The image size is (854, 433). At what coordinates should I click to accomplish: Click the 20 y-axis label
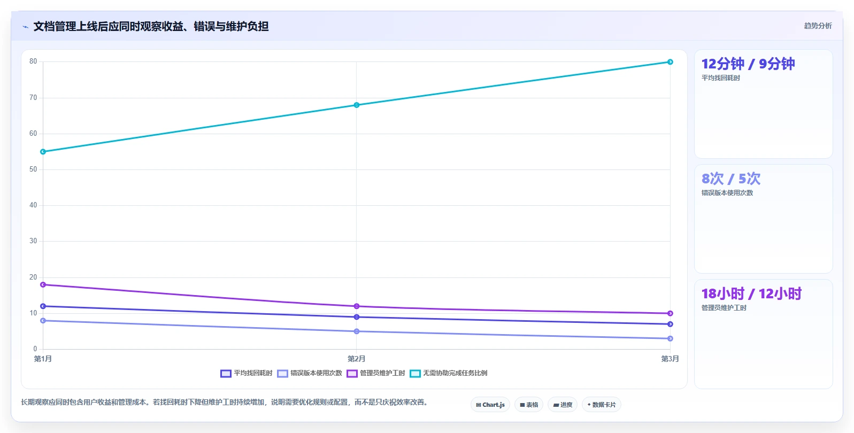pyautogui.click(x=33, y=277)
